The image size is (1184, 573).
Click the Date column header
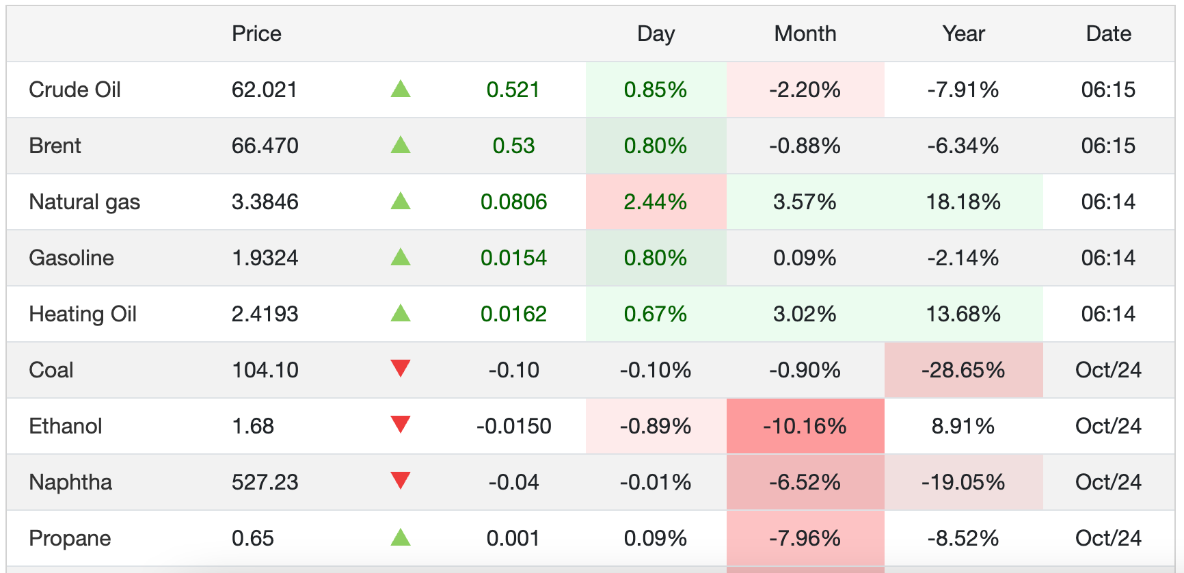[x=1108, y=34]
